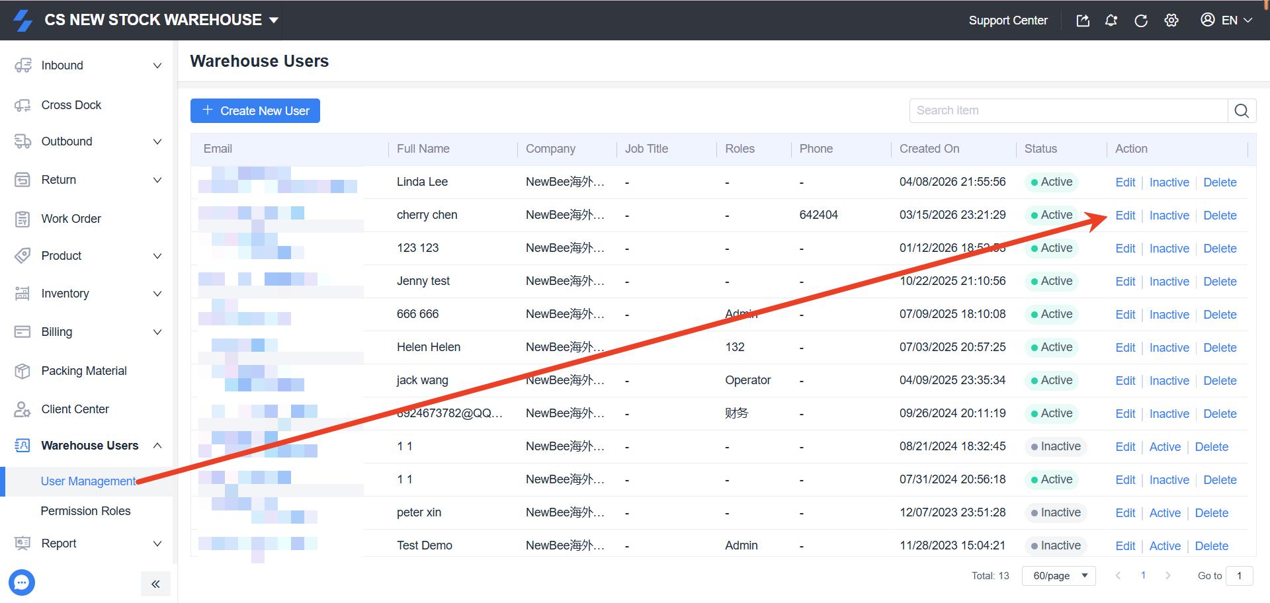Delete the jack wang user
1270x603 pixels.
[x=1220, y=381]
